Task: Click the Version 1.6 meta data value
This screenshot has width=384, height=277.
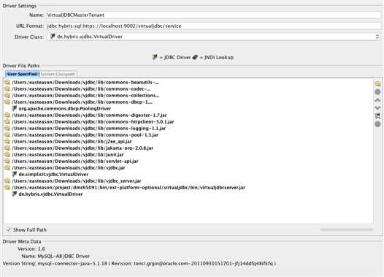Action: click(x=42, y=248)
